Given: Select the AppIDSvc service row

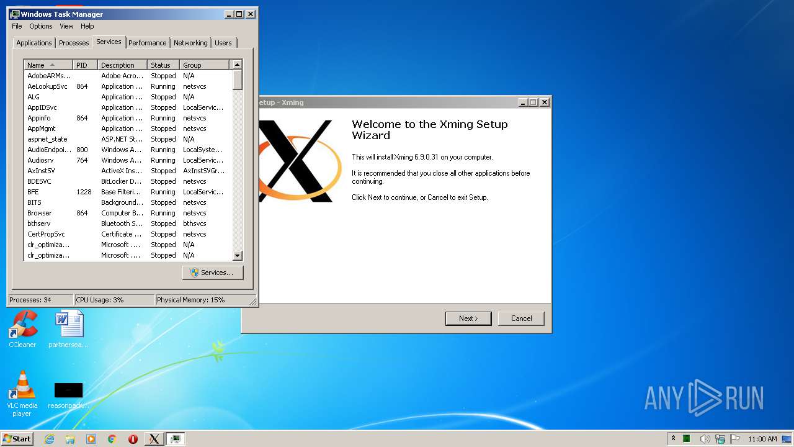Looking at the screenshot, I should (128, 107).
